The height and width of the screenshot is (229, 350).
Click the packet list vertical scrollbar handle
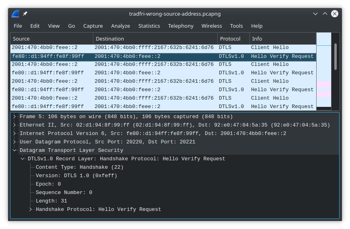click(336, 57)
